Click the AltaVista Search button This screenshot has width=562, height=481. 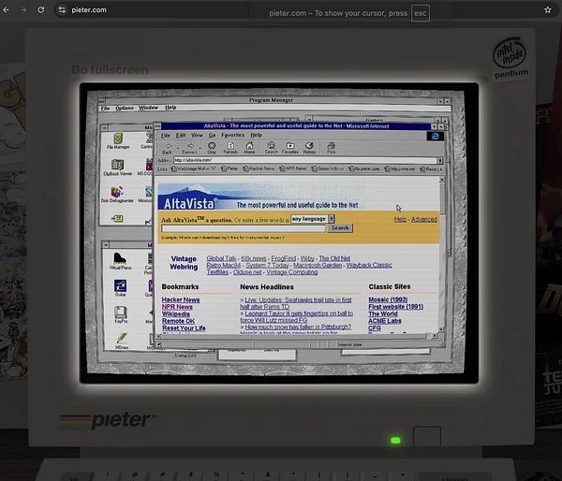pos(339,228)
